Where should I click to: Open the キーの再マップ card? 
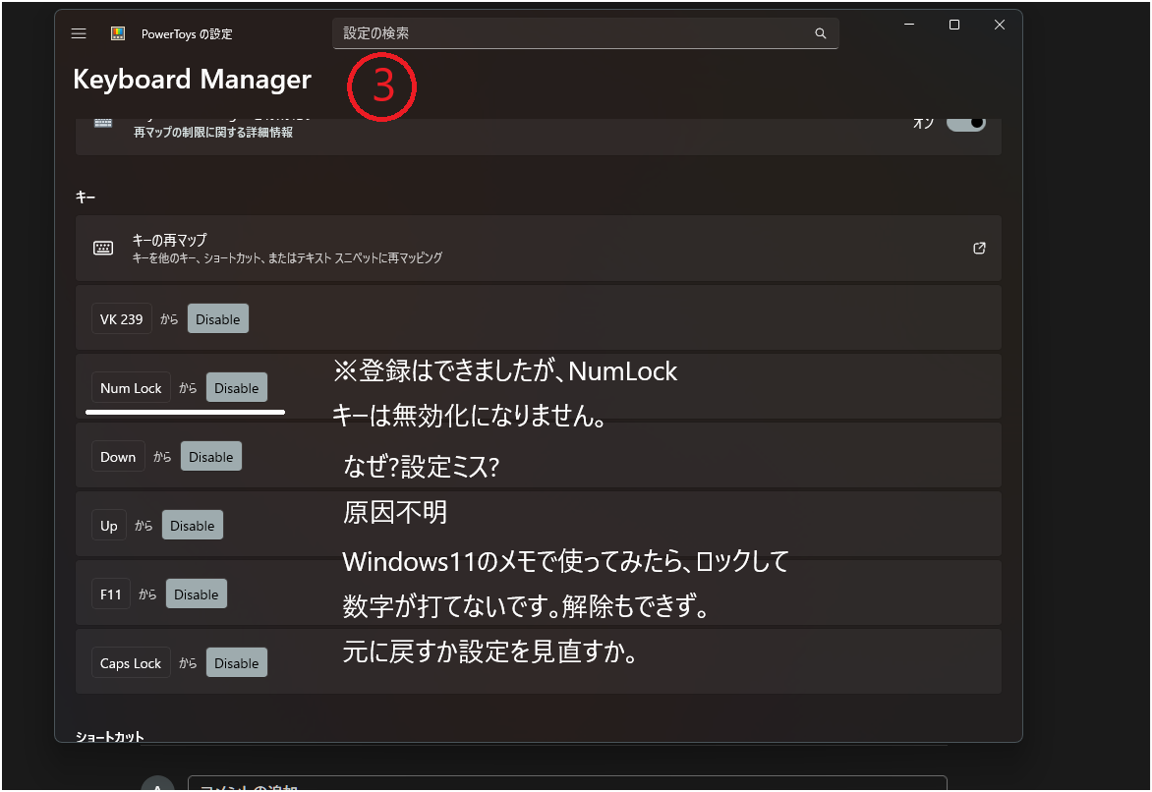coord(538,249)
